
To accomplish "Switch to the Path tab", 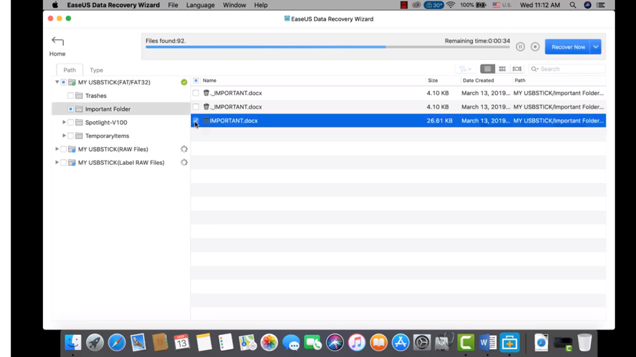I will point(69,70).
